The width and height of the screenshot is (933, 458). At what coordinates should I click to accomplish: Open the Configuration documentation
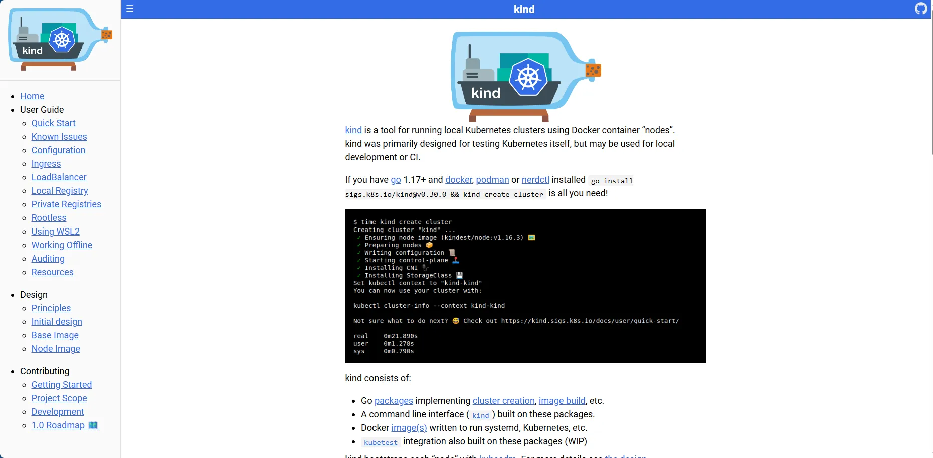(58, 150)
